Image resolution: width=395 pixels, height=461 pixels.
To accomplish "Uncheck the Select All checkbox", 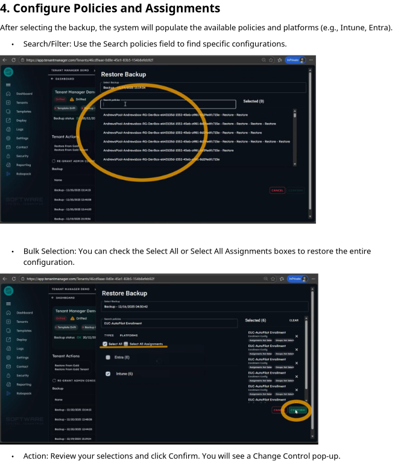I will pyautogui.click(x=106, y=344).
